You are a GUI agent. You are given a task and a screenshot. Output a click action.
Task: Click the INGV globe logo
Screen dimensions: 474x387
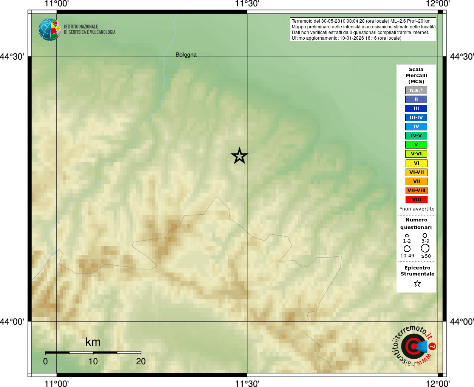pos(50,29)
